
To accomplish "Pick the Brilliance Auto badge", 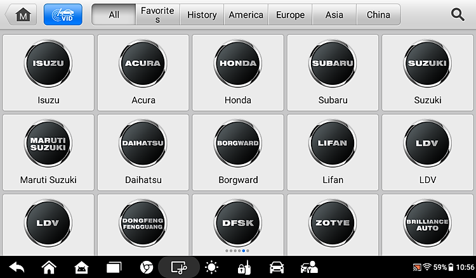I will coord(427,223).
